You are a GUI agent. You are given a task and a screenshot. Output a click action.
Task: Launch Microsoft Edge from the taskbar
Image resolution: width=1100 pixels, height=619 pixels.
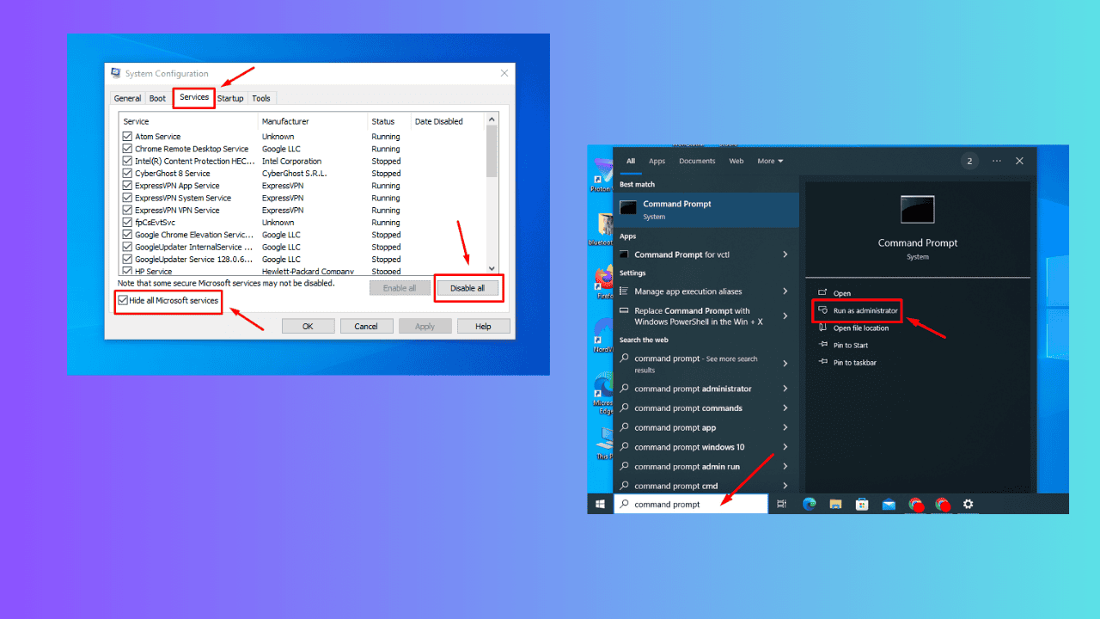pos(809,504)
